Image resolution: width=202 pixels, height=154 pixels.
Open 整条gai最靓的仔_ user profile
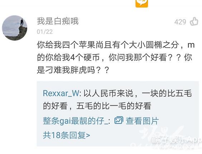[x=75, y=121]
